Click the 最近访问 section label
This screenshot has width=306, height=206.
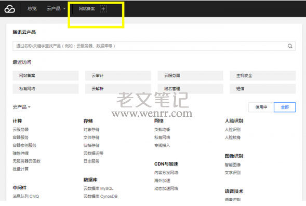click(x=22, y=62)
